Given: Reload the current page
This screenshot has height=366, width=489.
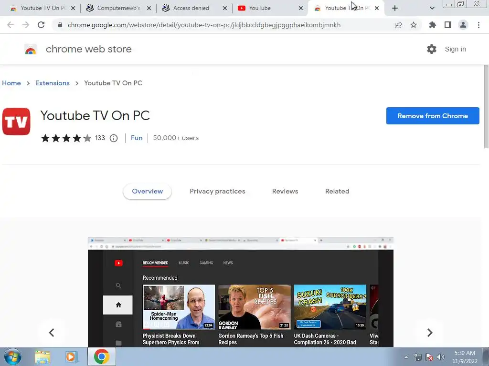Looking at the screenshot, I should [x=41, y=25].
